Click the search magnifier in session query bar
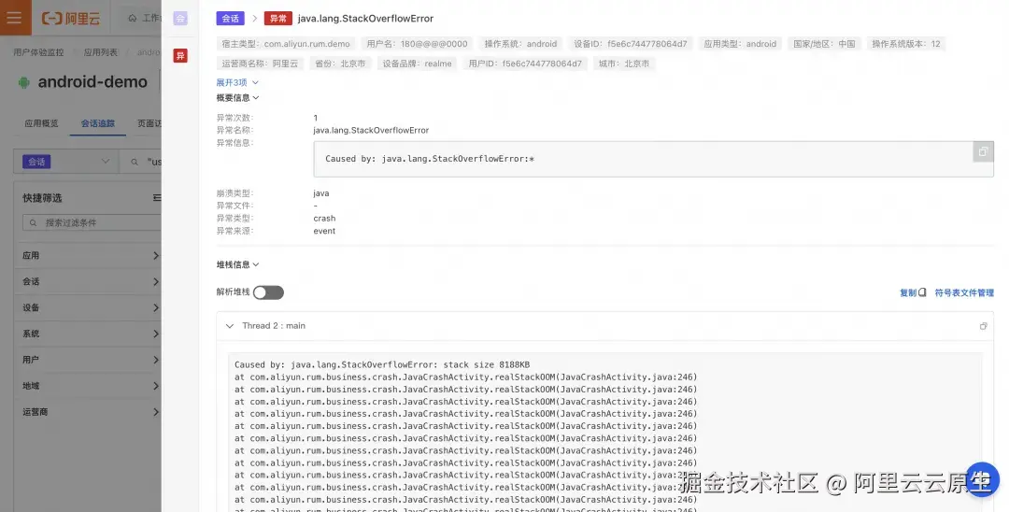 (135, 162)
